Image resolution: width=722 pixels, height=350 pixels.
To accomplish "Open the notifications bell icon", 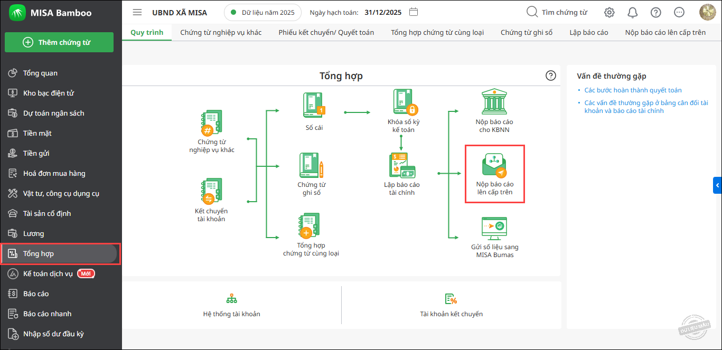I will pos(632,12).
